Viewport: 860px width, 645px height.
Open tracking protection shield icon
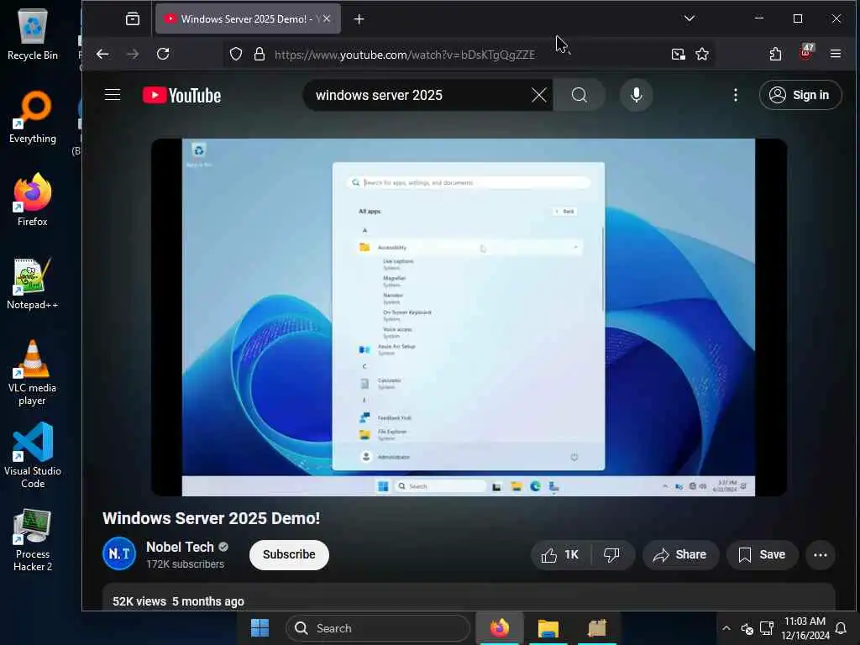click(236, 54)
